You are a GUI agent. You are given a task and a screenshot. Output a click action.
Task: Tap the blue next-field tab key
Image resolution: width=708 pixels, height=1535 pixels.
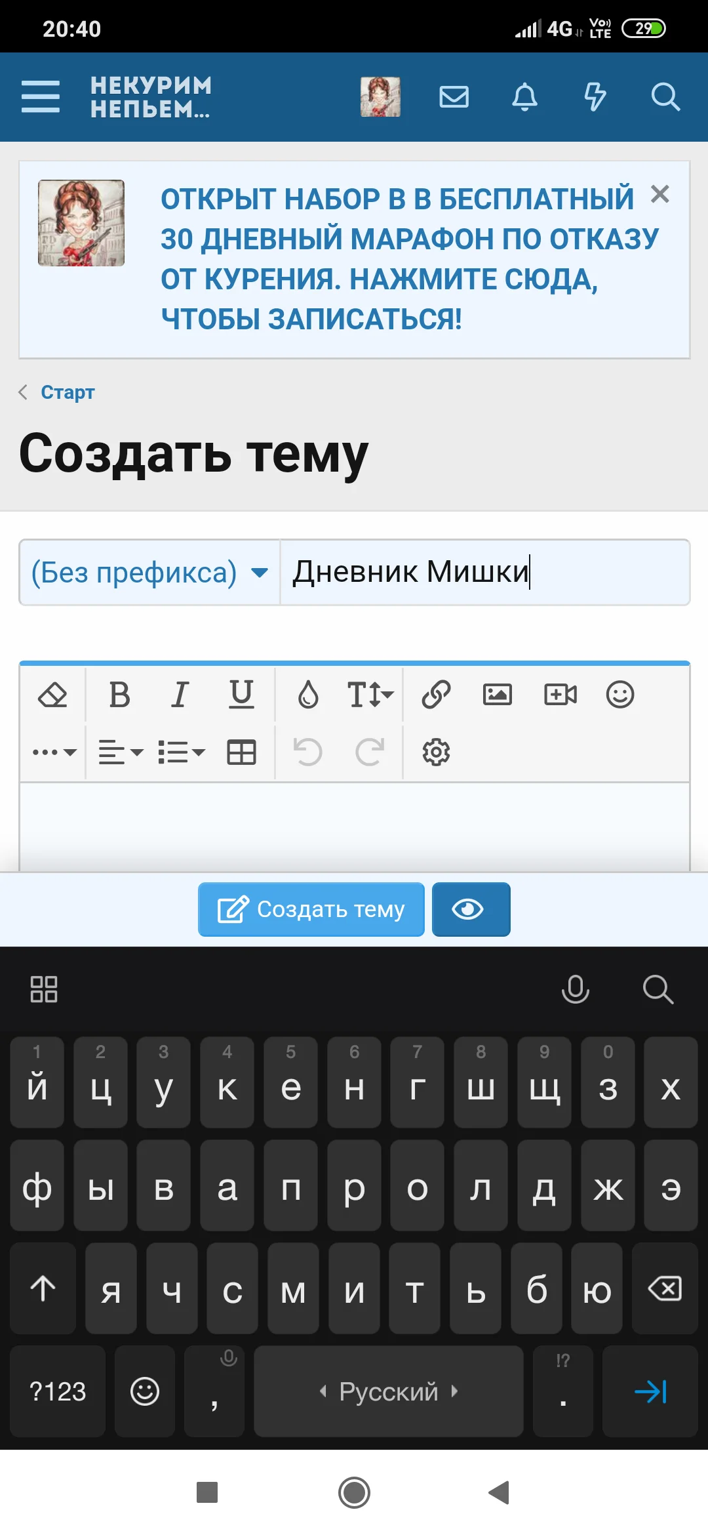point(650,1391)
